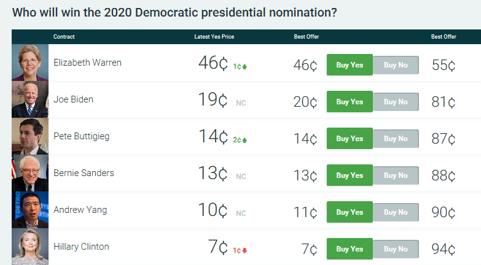Buy Yes shares on Pete Buttigieg

click(350, 139)
